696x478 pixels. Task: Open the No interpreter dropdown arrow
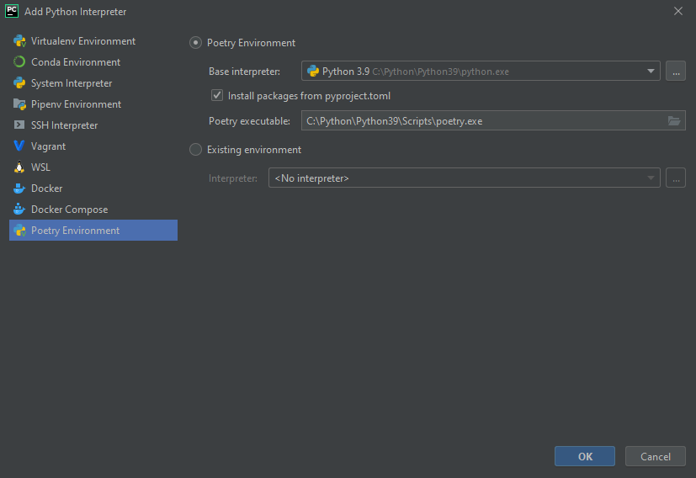pyautogui.click(x=651, y=178)
